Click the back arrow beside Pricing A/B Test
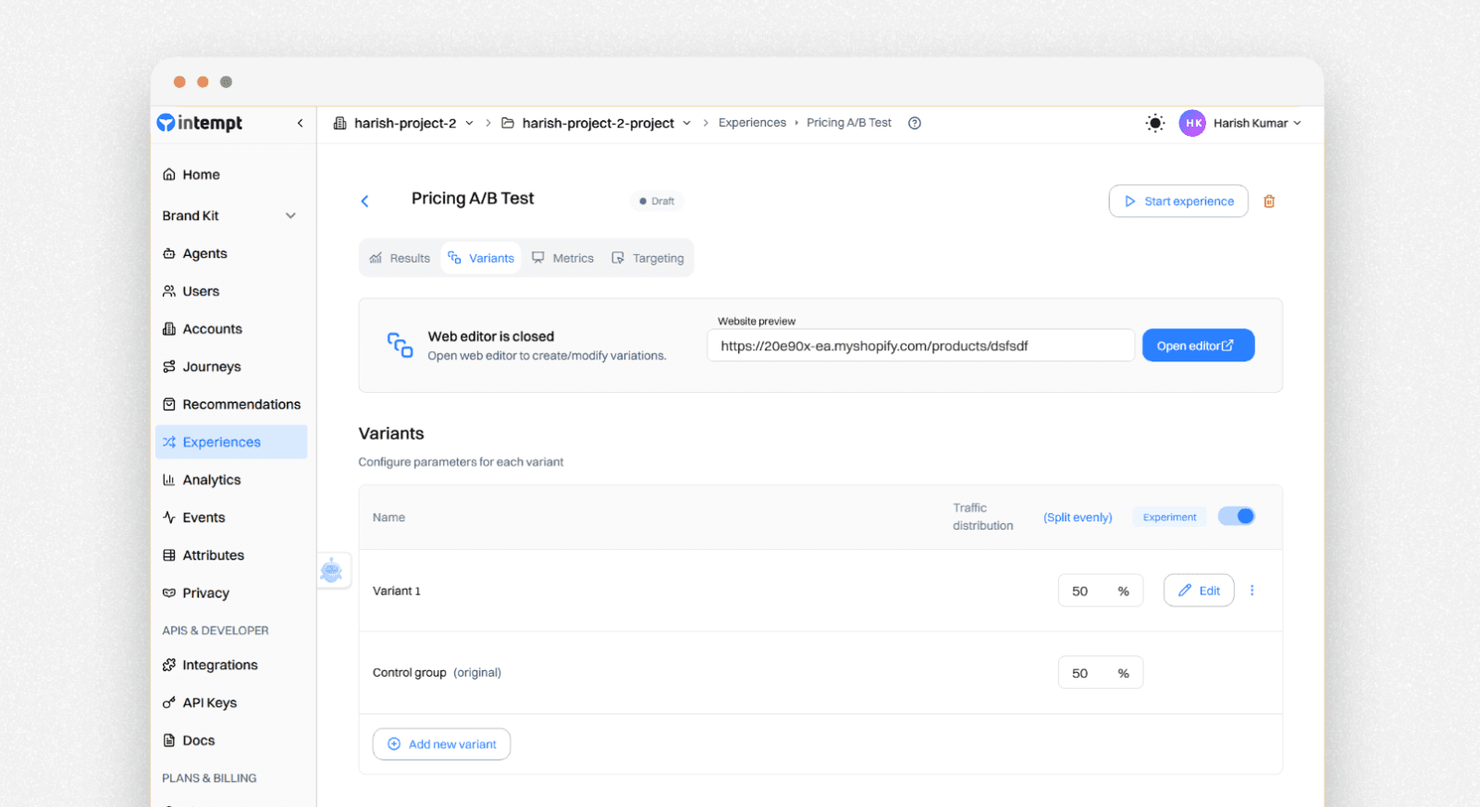The width and height of the screenshot is (1480, 807). click(364, 202)
